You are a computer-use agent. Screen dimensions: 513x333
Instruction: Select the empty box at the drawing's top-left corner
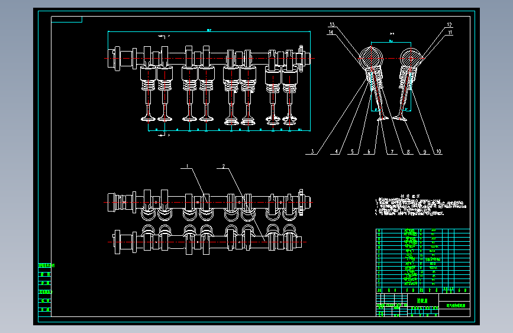coord(67,20)
